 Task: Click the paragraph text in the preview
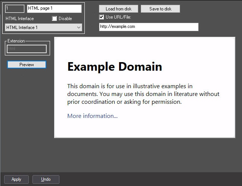pos(143,94)
